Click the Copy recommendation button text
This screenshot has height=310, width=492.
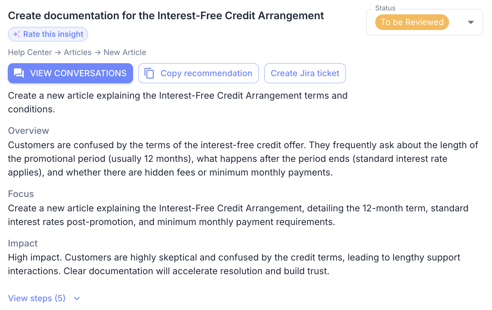pyautogui.click(x=206, y=73)
